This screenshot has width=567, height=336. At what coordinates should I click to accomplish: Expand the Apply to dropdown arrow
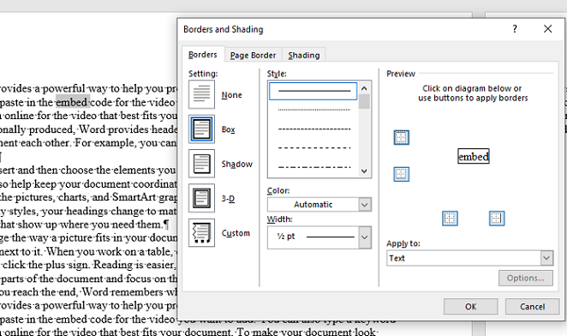546,258
